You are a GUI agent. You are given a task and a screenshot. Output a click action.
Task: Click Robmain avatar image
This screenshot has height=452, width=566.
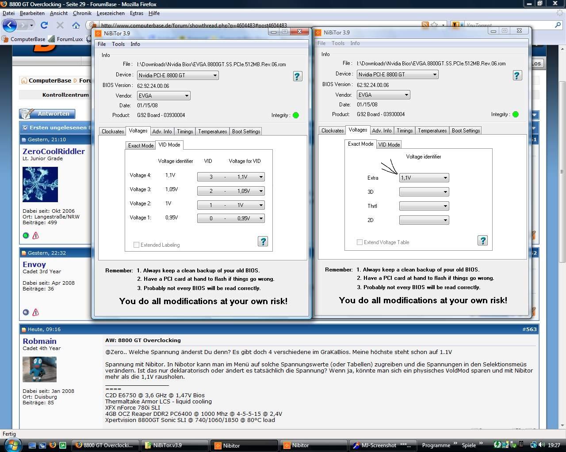pos(39,369)
